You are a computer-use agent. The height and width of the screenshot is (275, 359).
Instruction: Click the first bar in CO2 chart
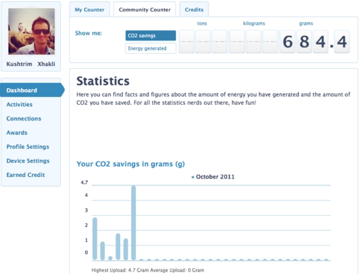(x=95, y=239)
